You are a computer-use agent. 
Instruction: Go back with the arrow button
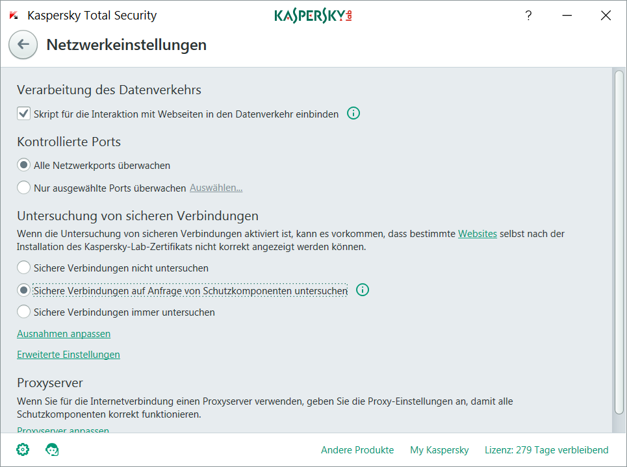pyautogui.click(x=23, y=44)
